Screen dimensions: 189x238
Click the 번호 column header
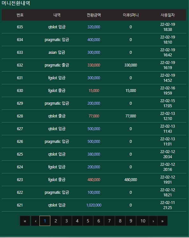(x=20, y=15)
